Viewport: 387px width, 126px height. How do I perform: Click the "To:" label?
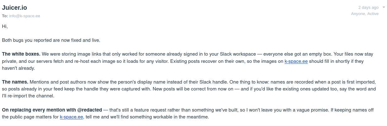click(x=5, y=16)
